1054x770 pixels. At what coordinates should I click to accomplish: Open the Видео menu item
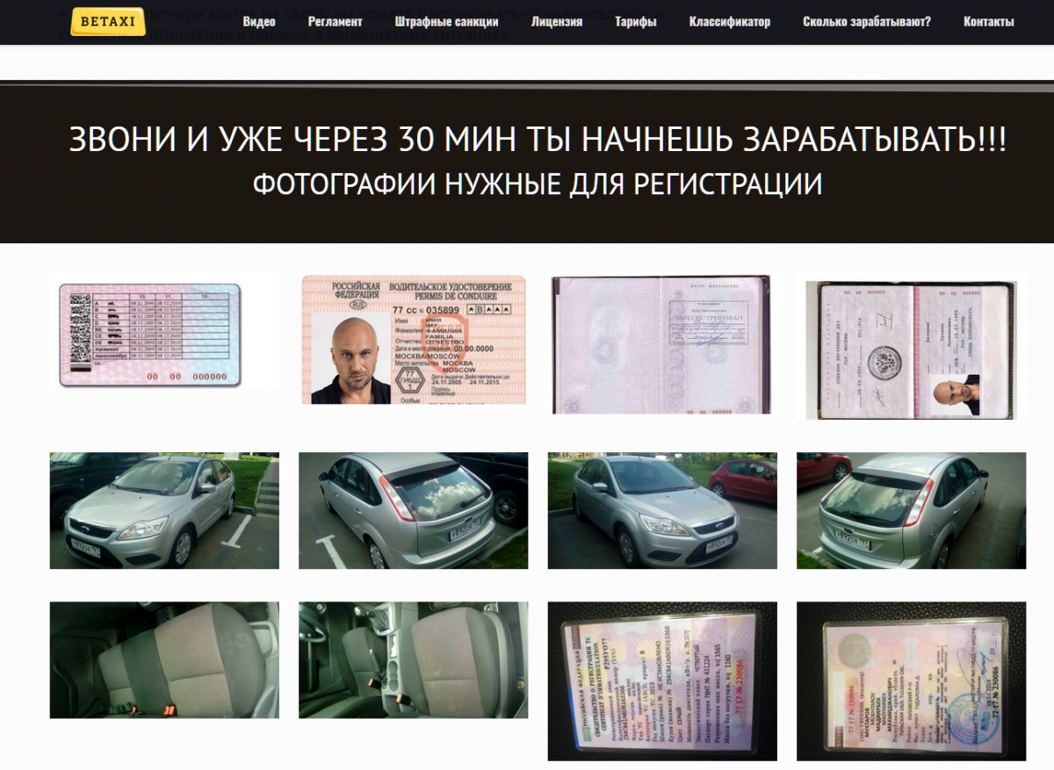pos(259,22)
